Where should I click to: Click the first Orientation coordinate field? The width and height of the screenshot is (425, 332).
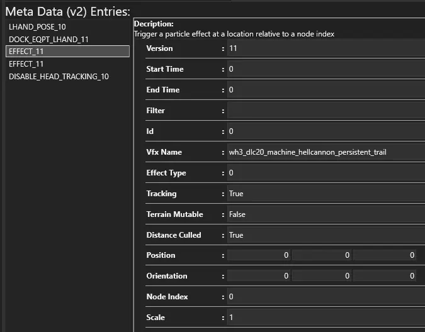click(259, 276)
